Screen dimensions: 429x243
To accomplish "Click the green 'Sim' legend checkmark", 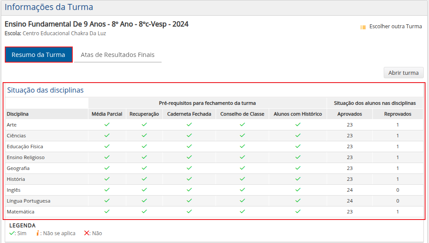I will click(x=11, y=233).
